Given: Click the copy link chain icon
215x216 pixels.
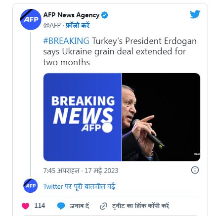Looking at the screenshot, I should click(x=103, y=206).
